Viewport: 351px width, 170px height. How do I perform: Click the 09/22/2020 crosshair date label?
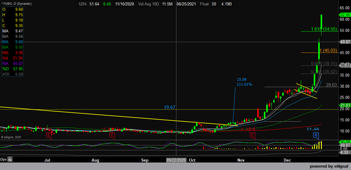pyautogui.click(x=176, y=160)
